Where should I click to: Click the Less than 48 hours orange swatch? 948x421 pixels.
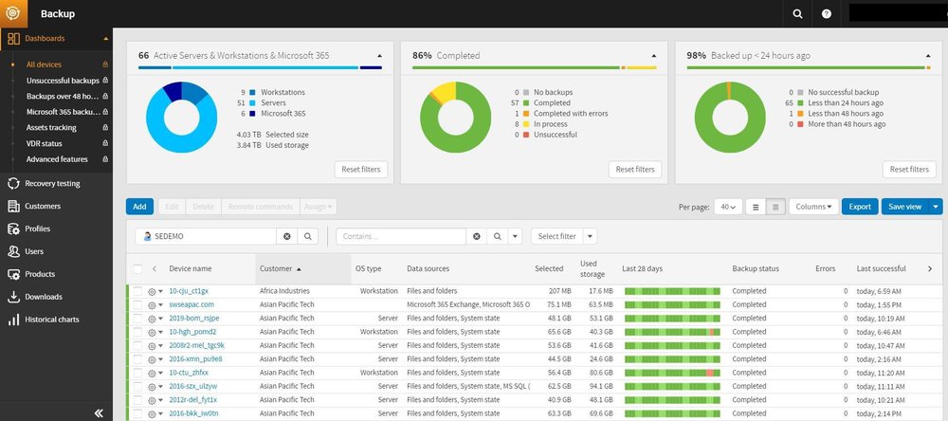click(800, 114)
